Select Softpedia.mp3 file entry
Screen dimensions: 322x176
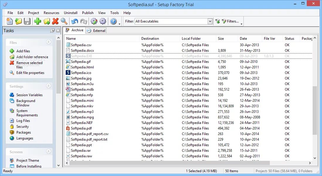tap(188, 112)
